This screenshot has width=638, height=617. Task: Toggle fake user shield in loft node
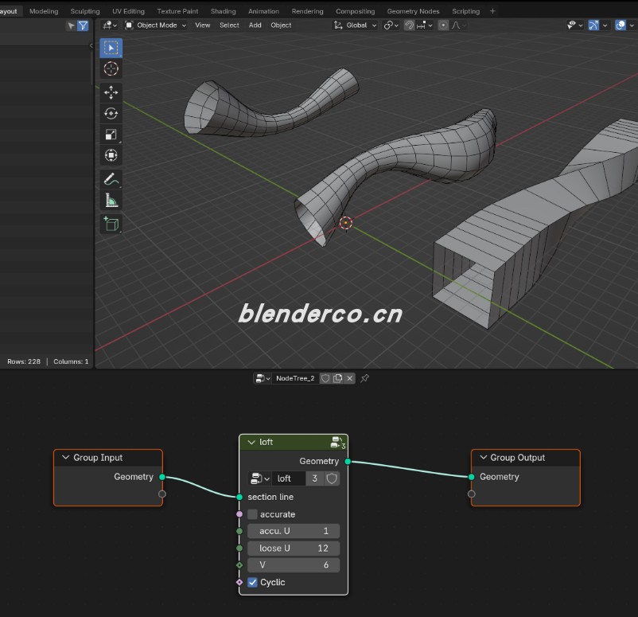[332, 478]
